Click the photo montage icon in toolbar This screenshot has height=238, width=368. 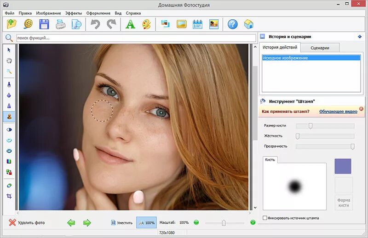pyautogui.click(x=165, y=24)
